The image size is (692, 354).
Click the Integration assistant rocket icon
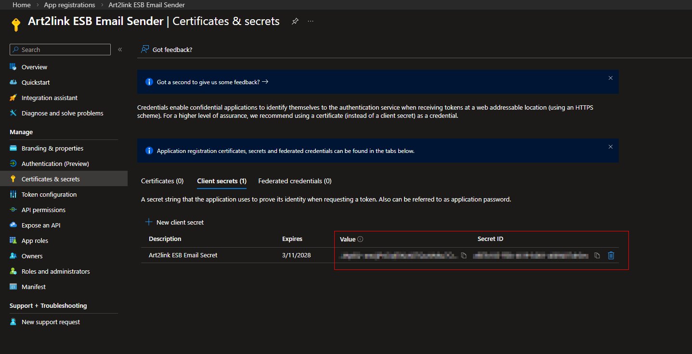click(13, 98)
